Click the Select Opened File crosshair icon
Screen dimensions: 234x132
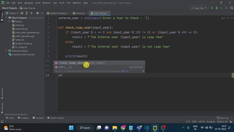tap(22, 13)
